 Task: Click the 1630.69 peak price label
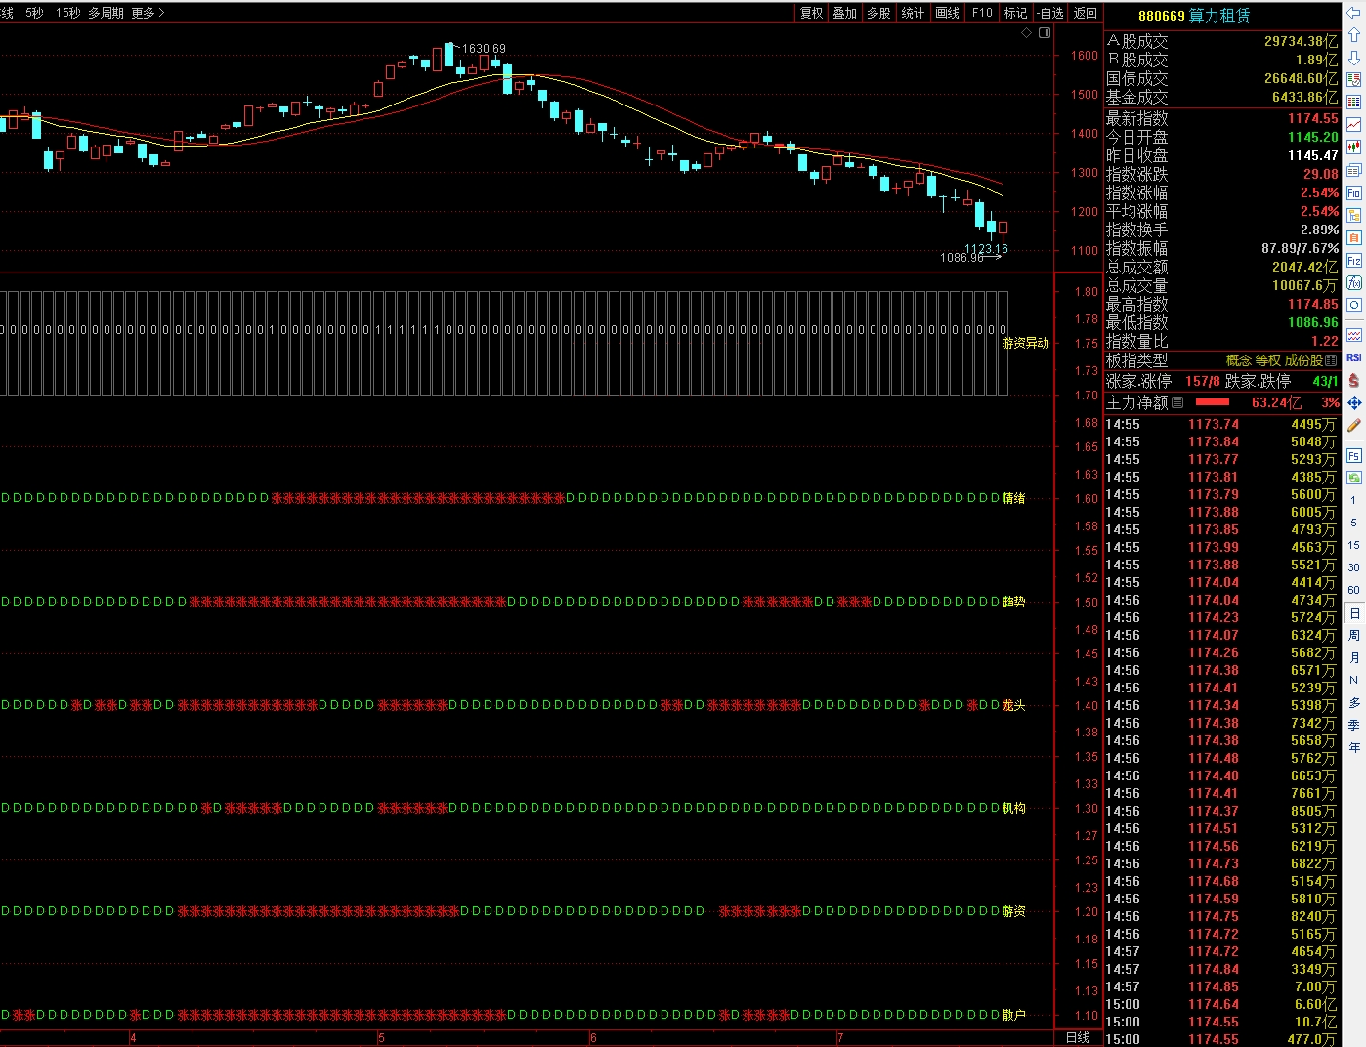click(484, 48)
